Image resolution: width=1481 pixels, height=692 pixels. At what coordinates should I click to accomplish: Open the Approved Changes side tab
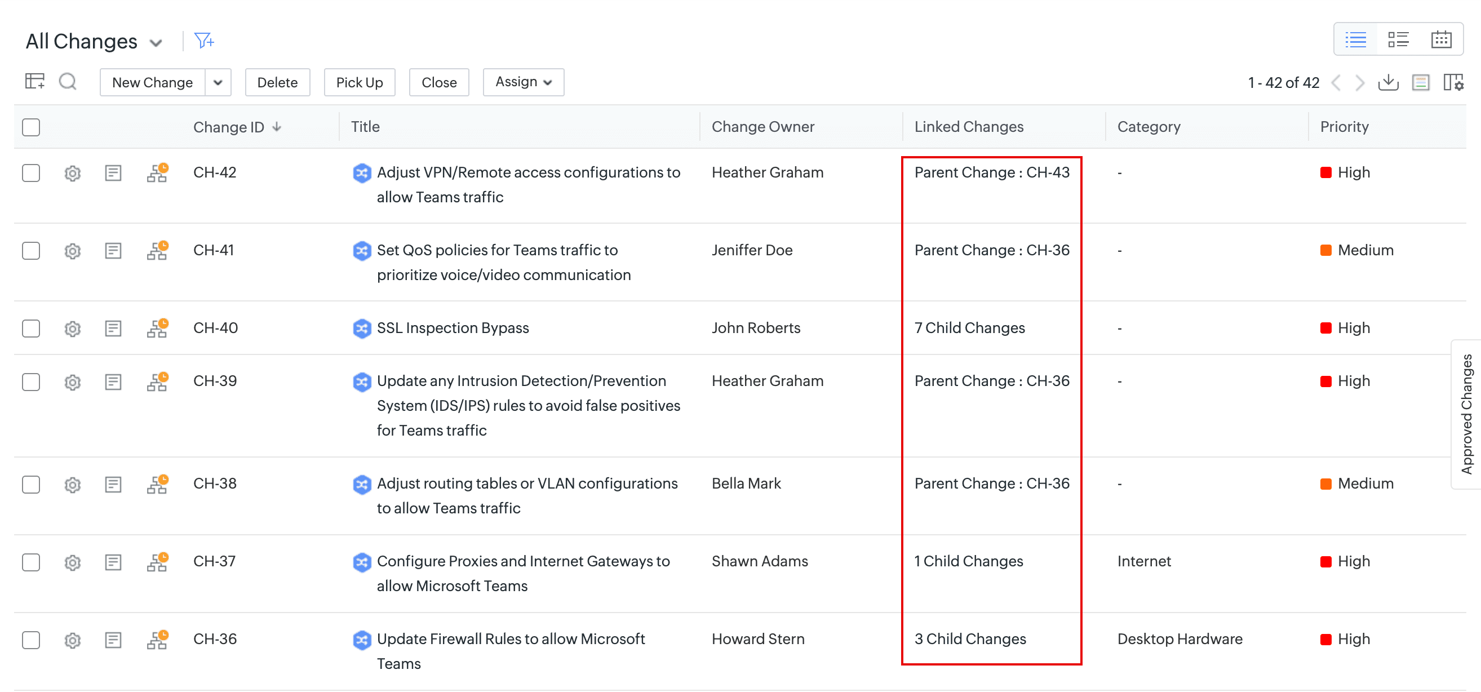(1466, 414)
